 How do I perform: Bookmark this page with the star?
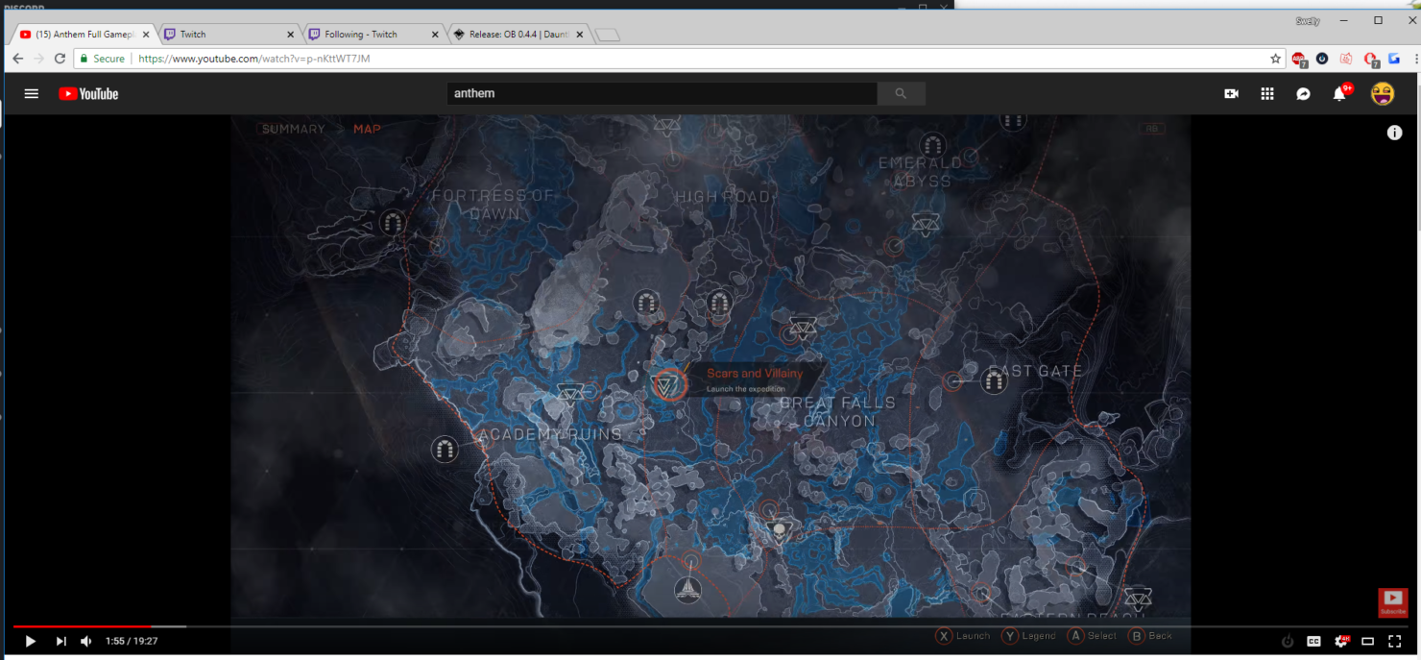pyautogui.click(x=1275, y=59)
